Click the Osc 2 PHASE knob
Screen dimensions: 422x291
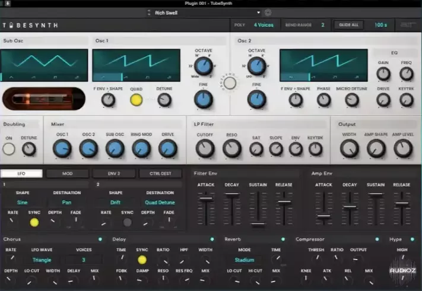323,100
